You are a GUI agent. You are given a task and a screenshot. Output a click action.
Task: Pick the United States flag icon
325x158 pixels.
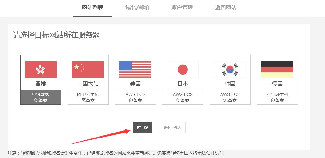(135, 70)
